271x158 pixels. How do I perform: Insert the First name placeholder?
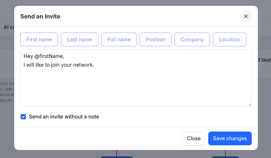39,39
